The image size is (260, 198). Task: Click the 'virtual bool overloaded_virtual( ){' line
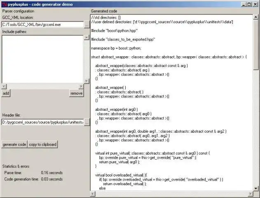point(121,175)
